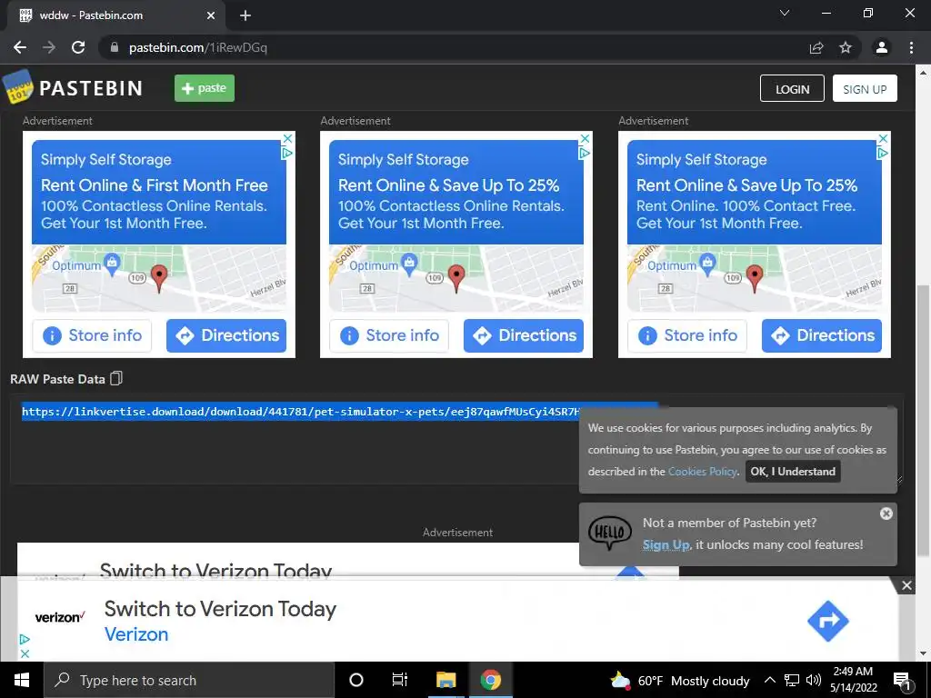Image resolution: width=931 pixels, height=698 pixels.
Task: Close the bottom Verizon banner ad
Action: (906, 586)
